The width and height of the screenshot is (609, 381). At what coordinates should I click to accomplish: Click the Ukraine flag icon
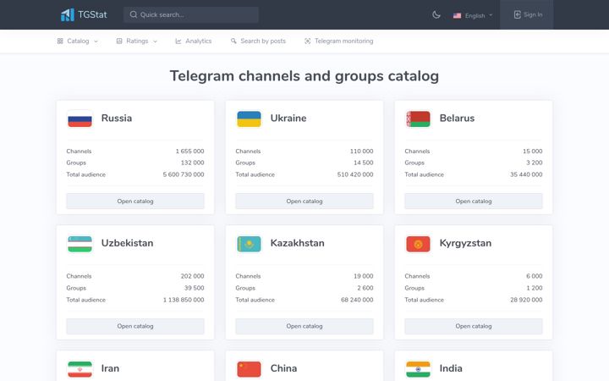pos(249,119)
